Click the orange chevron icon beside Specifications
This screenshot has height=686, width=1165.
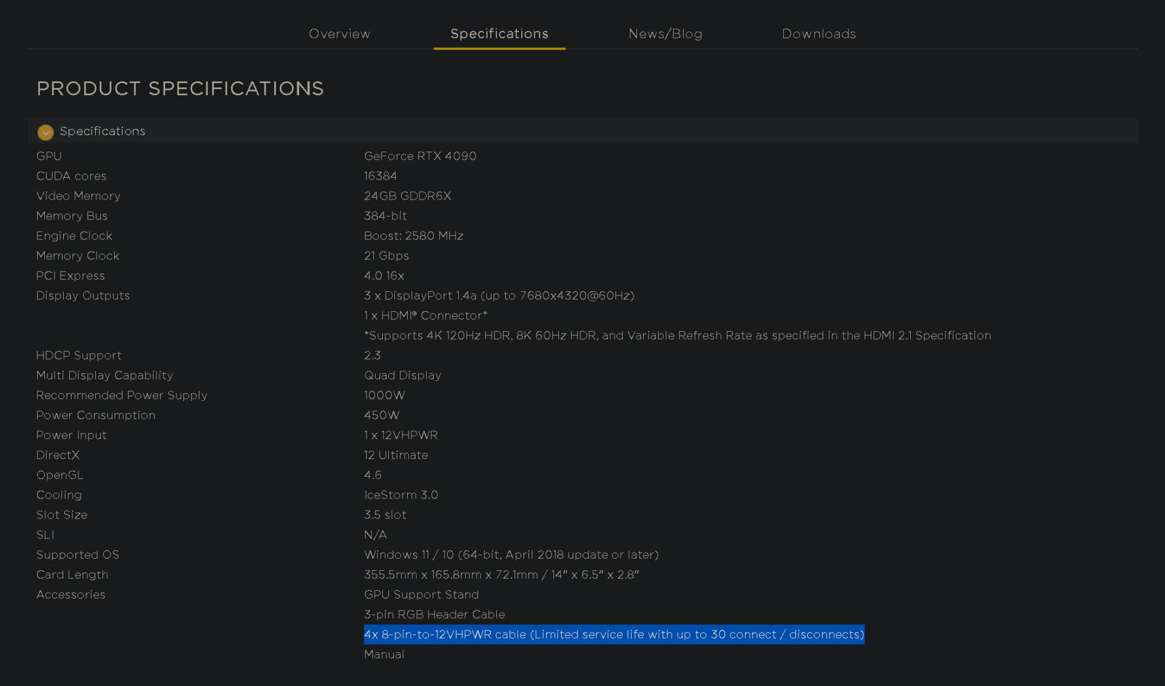[x=46, y=132]
